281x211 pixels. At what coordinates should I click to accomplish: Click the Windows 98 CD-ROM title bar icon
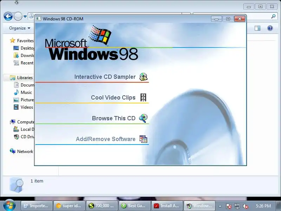(x=38, y=19)
